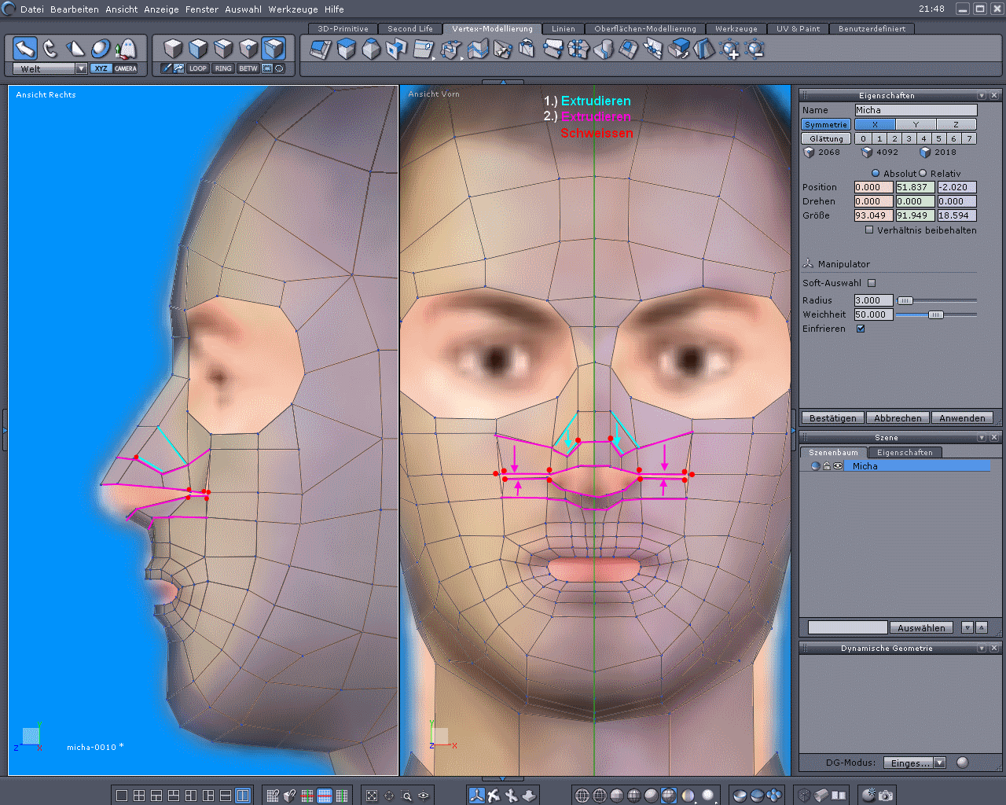Toggle the CAMERA coordinate mode
Screen dimensions: 1006x805
tap(126, 68)
